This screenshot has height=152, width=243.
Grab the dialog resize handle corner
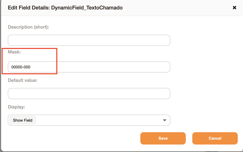click(x=241, y=150)
